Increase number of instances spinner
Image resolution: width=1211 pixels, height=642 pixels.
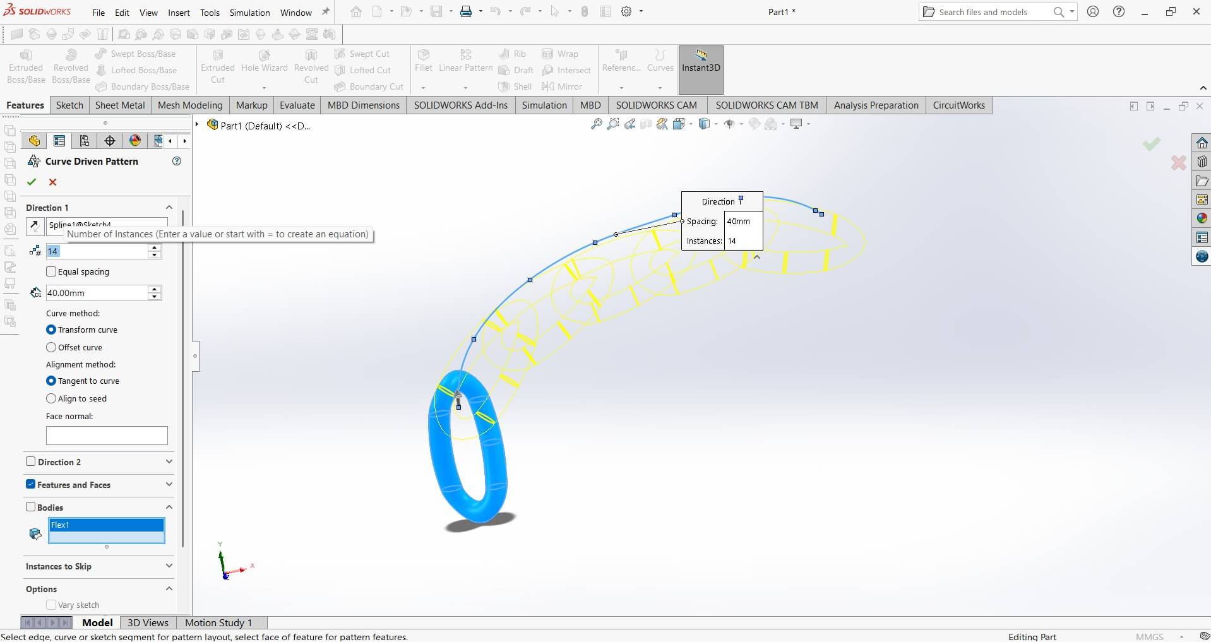[155, 247]
